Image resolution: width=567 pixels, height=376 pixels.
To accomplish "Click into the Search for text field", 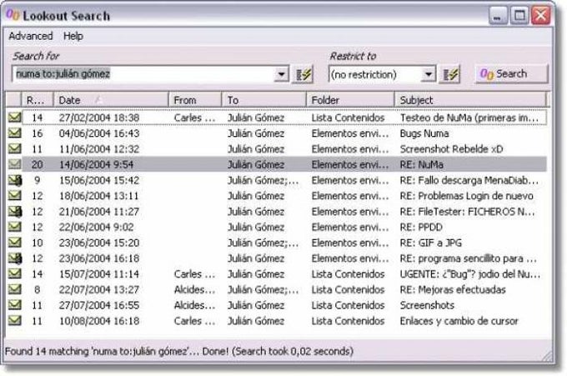I will coord(143,74).
